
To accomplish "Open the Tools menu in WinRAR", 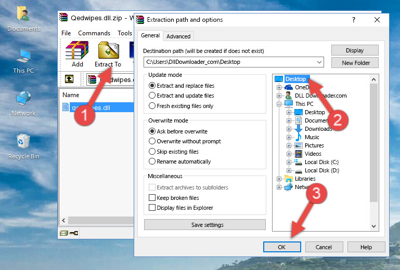I will (125, 33).
